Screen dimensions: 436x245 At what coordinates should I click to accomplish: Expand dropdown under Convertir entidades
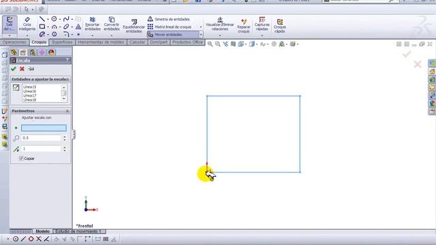112,35
